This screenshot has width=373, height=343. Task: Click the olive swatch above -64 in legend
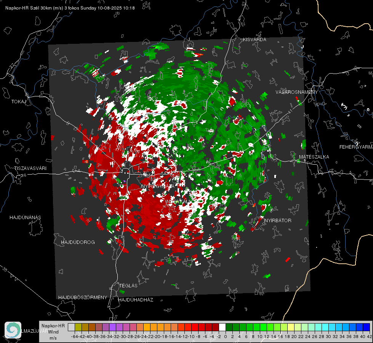click(x=78, y=327)
